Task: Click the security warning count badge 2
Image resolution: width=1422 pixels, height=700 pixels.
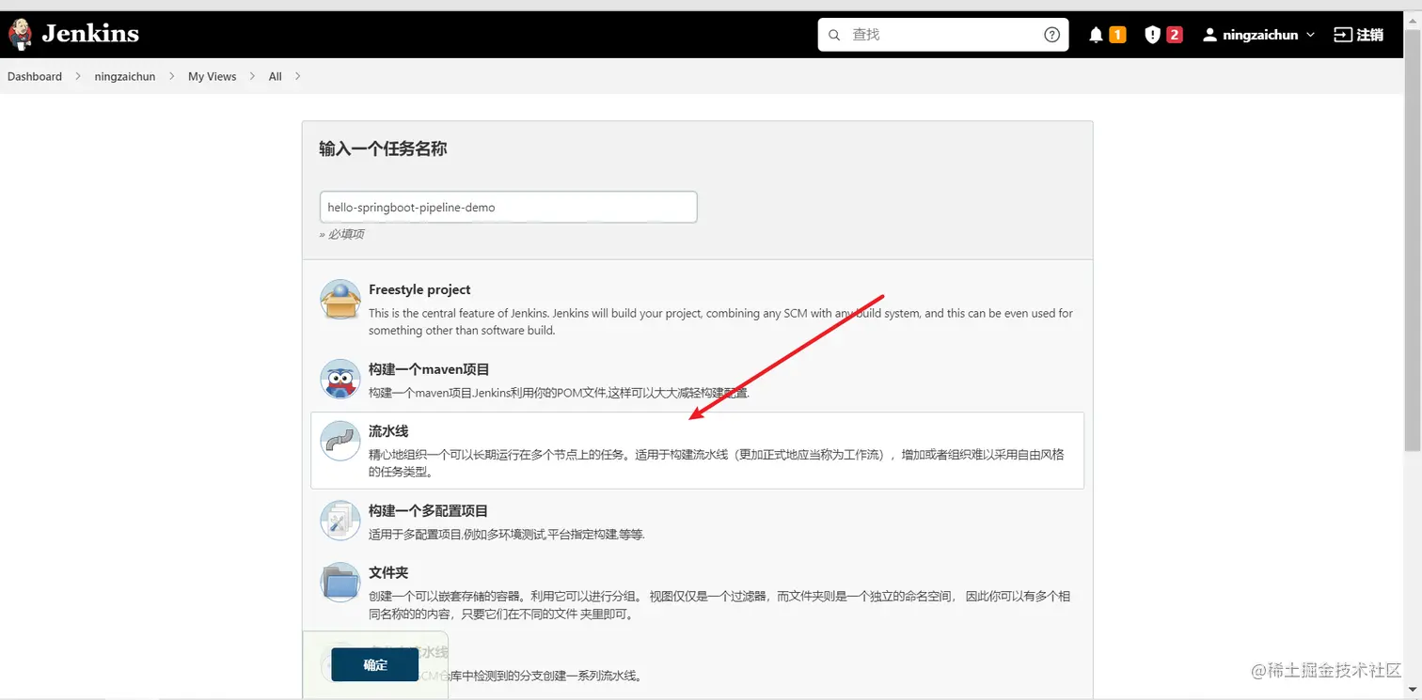Action: click(x=1174, y=35)
